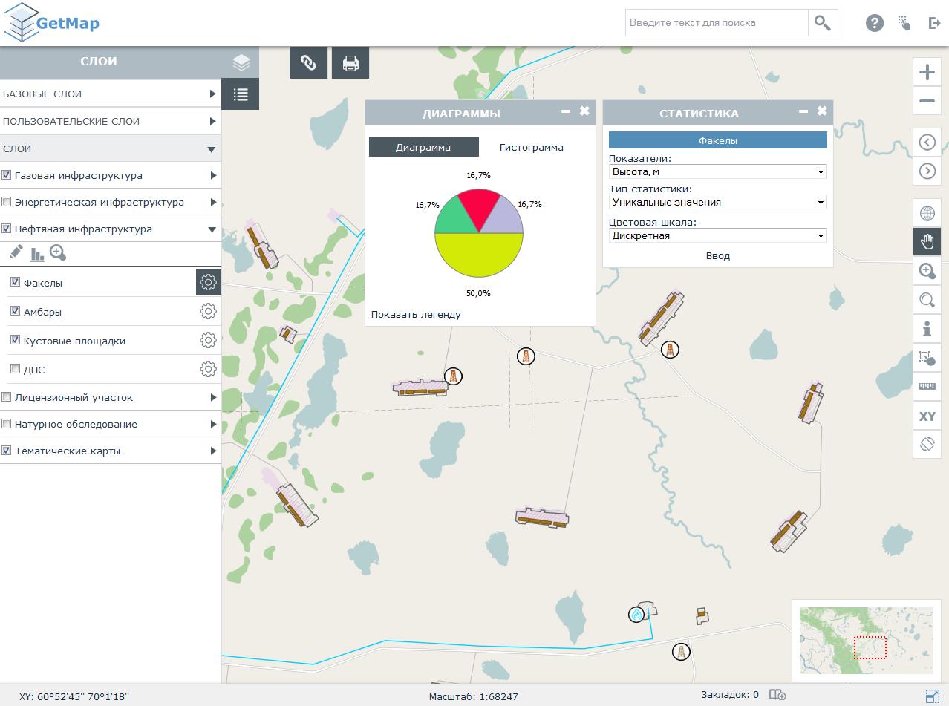Check Энергетическая инфраструктура checkbox

7,202
